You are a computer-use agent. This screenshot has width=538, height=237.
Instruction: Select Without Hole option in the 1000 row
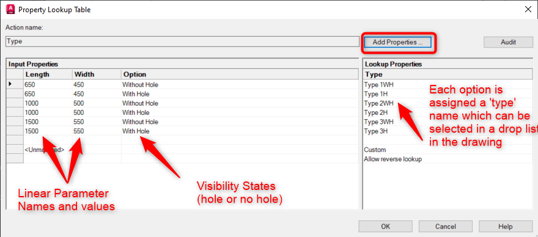tap(240, 103)
